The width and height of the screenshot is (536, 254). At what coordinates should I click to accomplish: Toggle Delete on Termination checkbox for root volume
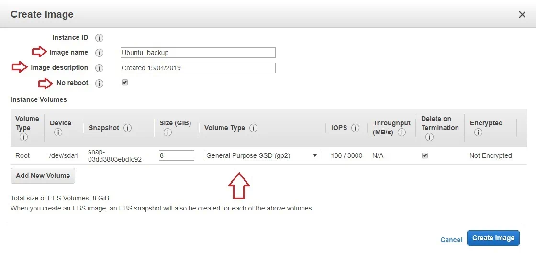click(425, 155)
